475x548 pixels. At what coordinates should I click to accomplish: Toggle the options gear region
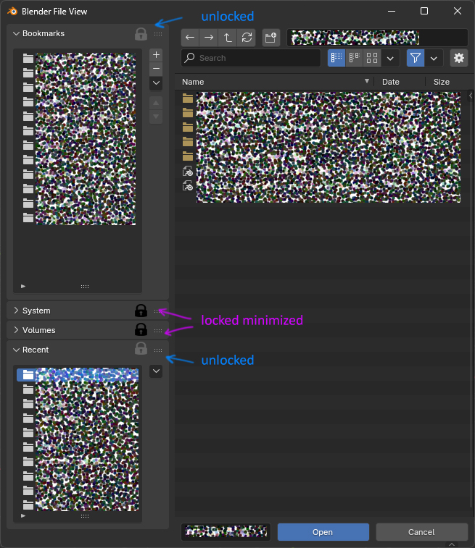(459, 58)
